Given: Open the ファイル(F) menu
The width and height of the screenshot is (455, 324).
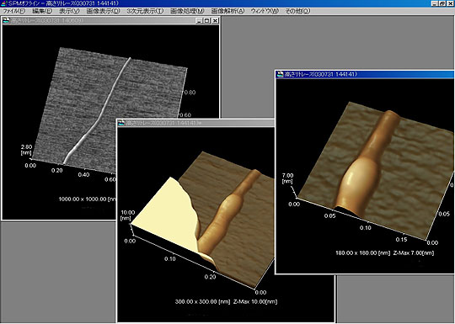Looking at the screenshot, I should coord(14,11).
